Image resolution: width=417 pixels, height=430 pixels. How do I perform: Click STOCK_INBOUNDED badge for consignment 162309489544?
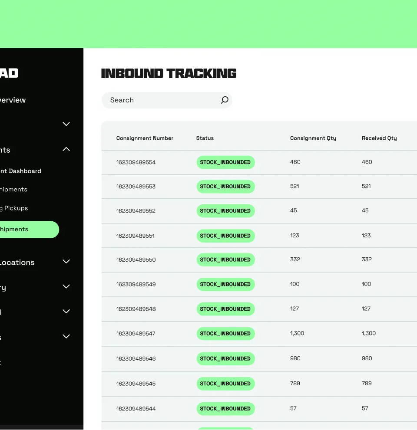pos(225,408)
